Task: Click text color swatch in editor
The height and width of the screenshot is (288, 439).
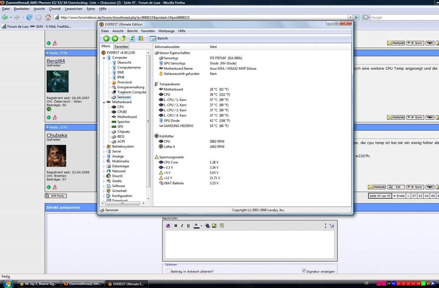Action: click(196, 226)
